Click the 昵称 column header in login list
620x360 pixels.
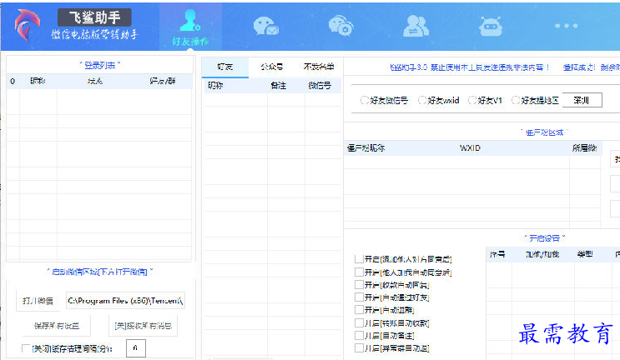pyautogui.click(x=38, y=81)
